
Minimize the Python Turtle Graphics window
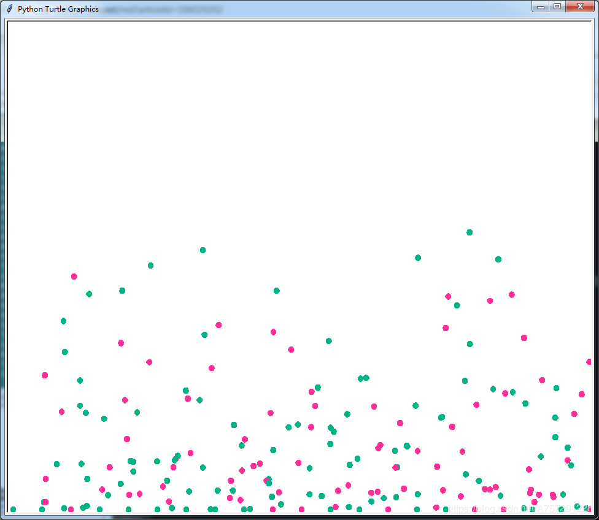tap(540, 7)
